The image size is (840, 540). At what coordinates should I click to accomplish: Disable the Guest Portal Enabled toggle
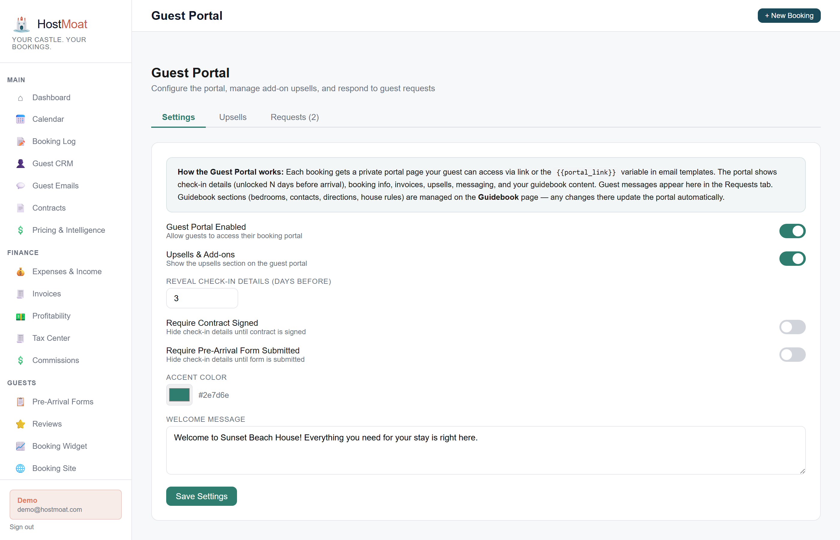[792, 231]
